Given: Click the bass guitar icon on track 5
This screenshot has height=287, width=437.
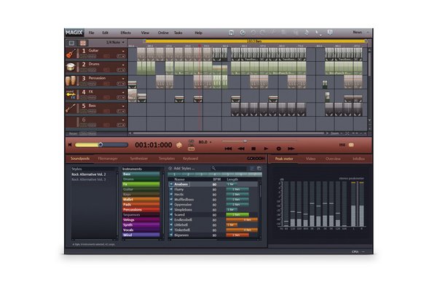Looking at the screenshot, I should coord(71,108).
